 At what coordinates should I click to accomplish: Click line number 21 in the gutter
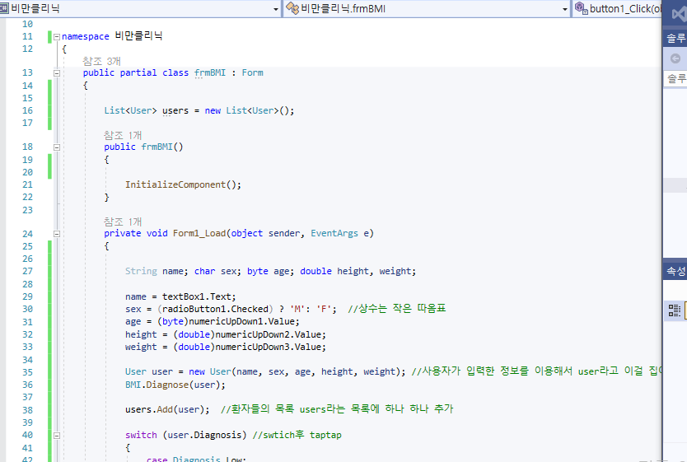click(x=28, y=184)
